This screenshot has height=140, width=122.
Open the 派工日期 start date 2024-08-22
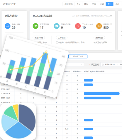tap(110, 64)
